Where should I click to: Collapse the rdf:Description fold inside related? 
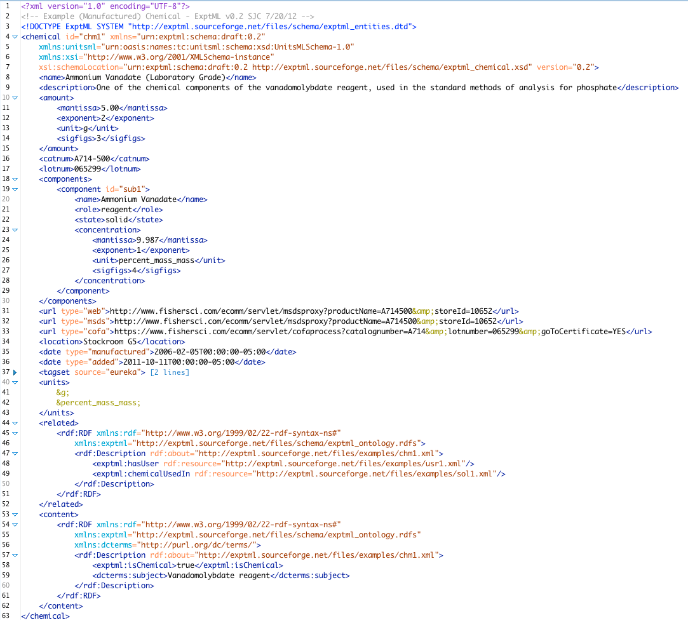point(15,453)
